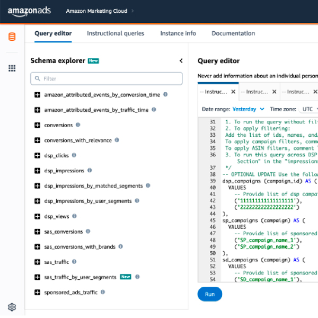This screenshot has height=318, width=318.
Task: Expand amazon_attributed_events_by_conversion_time table
Action: pyautogui.click(x=37, y=95)
